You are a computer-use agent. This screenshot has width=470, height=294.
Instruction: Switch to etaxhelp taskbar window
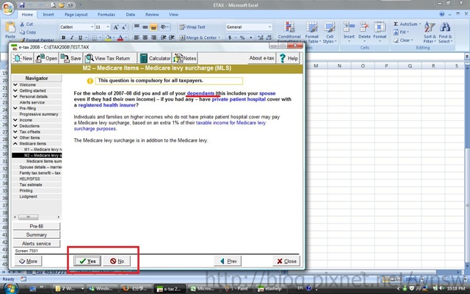(x=270, y=289)
